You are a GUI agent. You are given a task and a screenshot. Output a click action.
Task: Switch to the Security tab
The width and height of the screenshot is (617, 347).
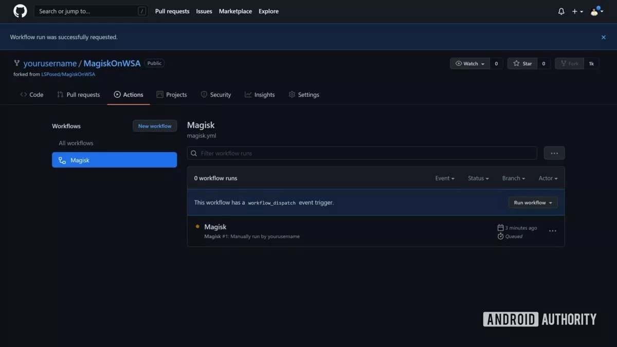click(216, 95)
